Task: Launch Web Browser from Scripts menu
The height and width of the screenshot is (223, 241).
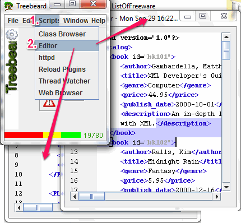Action: 67,92
